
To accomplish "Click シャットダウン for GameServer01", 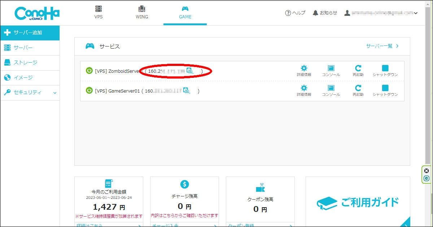I will 385,91.
